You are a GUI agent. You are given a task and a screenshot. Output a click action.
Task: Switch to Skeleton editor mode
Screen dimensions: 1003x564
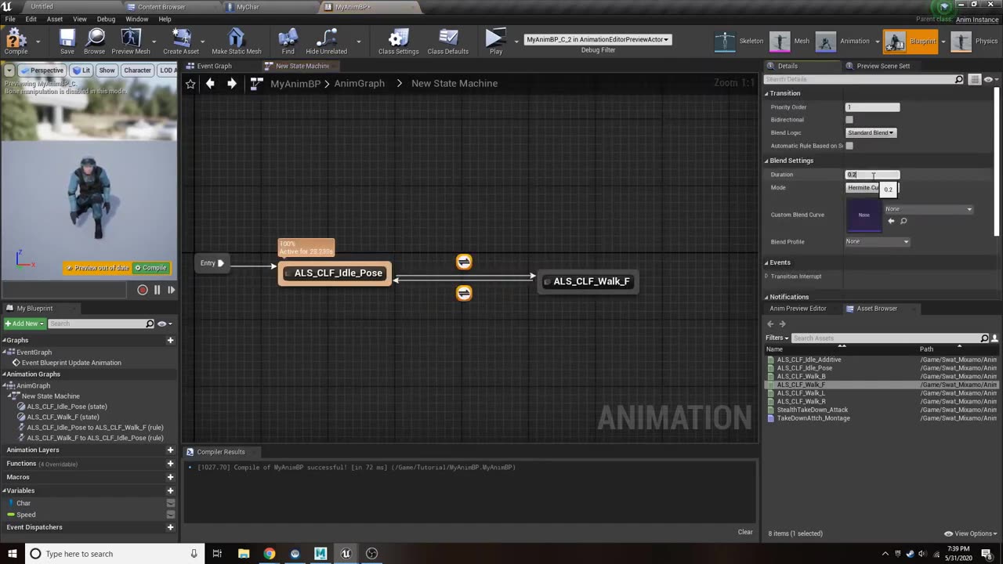740,42
